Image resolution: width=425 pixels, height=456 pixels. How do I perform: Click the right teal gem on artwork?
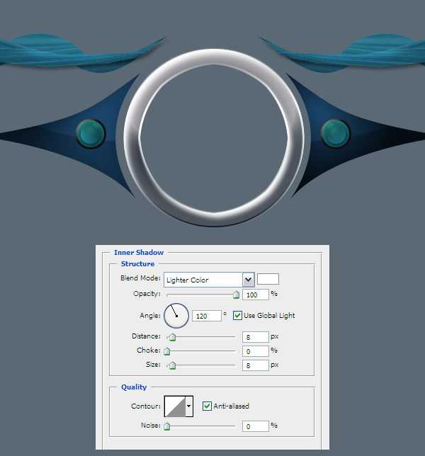(336, 134)
